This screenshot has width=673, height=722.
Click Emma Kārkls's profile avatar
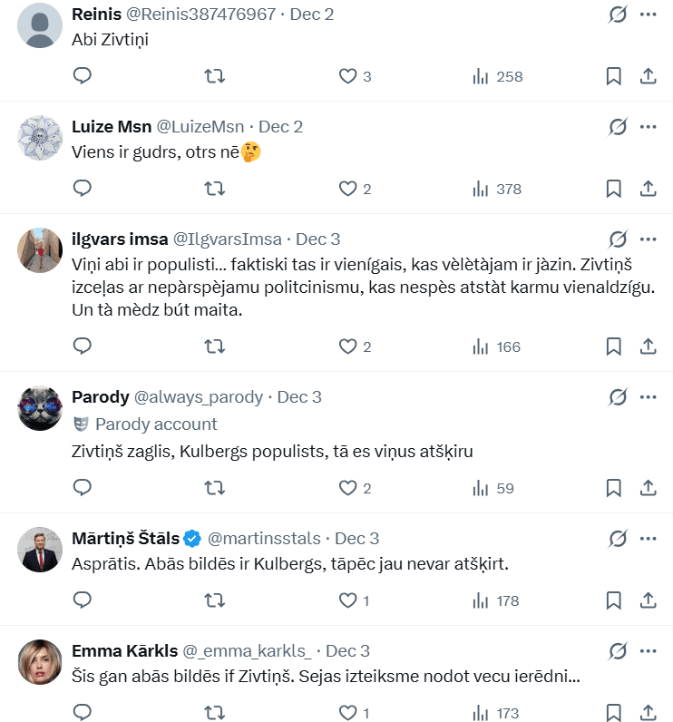[40, 662]
